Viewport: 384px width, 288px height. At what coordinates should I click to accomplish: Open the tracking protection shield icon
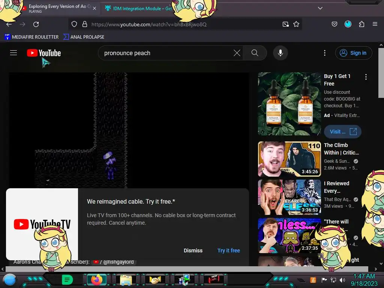(x=74, y=24)
